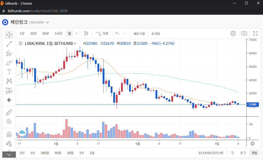Click the back arrow tool in sidebar

9,100
